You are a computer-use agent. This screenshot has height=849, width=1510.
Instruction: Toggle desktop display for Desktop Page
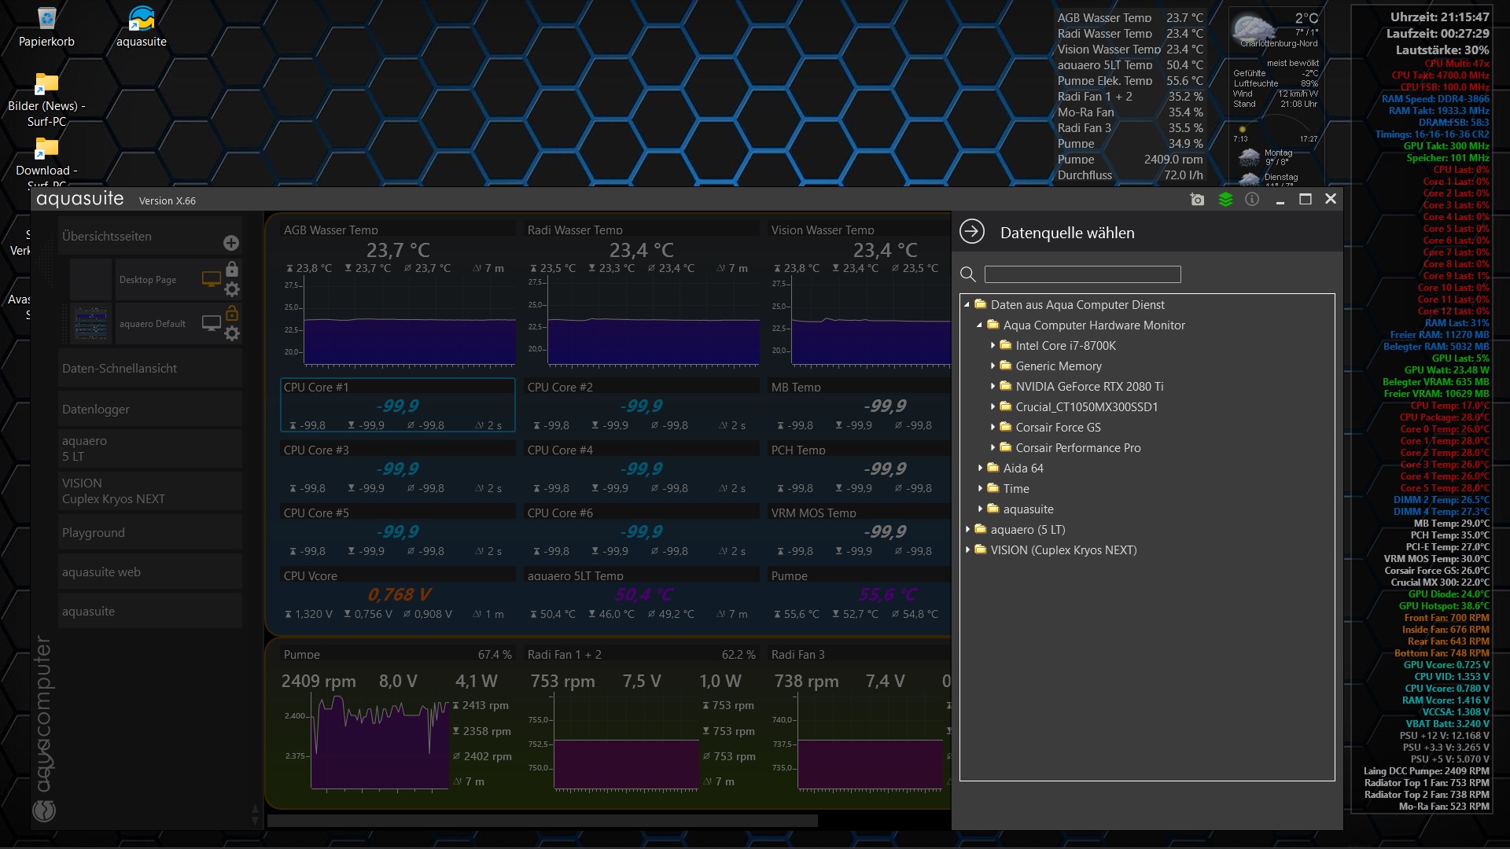click(212, 279)
